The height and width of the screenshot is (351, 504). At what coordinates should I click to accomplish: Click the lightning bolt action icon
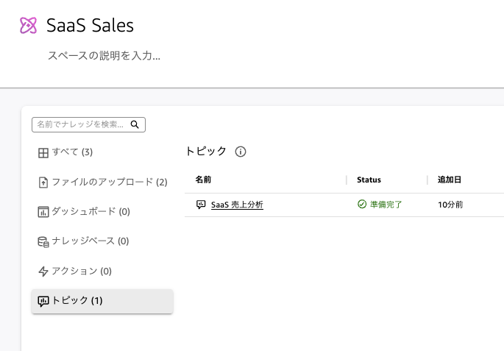coord(43,272)
